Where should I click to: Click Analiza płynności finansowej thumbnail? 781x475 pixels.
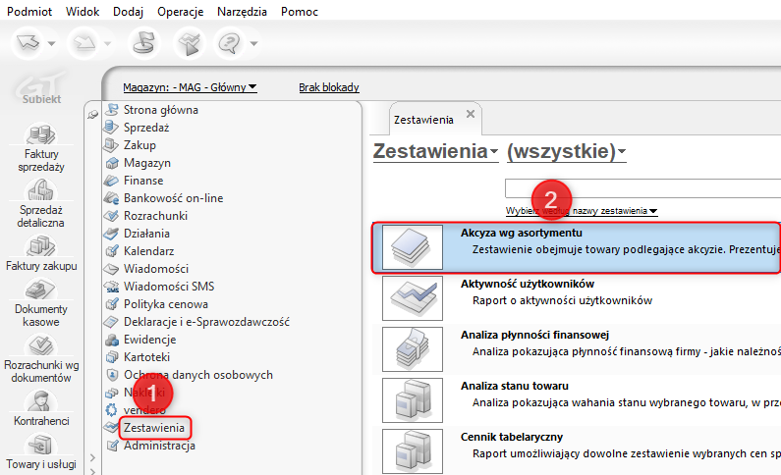tap(412, 349)
